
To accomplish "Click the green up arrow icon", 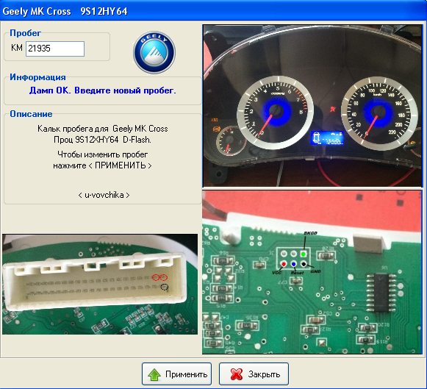I will pos(154,374).
